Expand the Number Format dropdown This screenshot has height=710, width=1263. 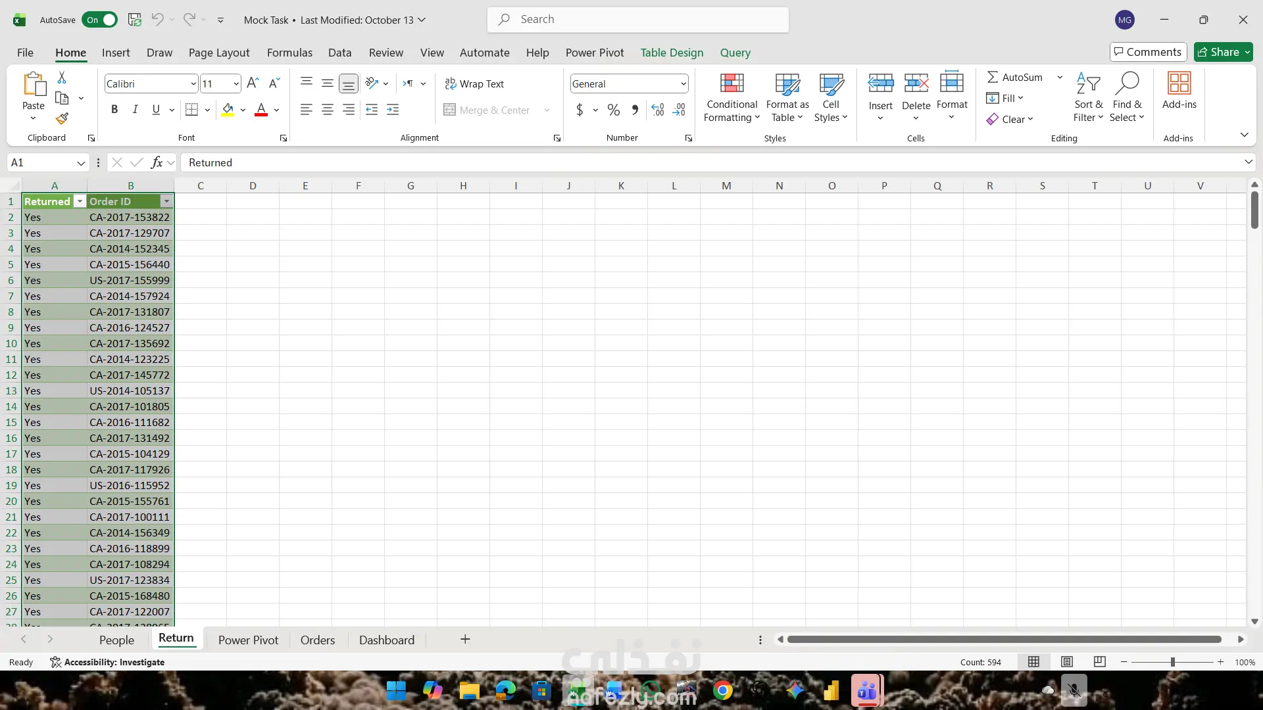(x=683, y=84)
